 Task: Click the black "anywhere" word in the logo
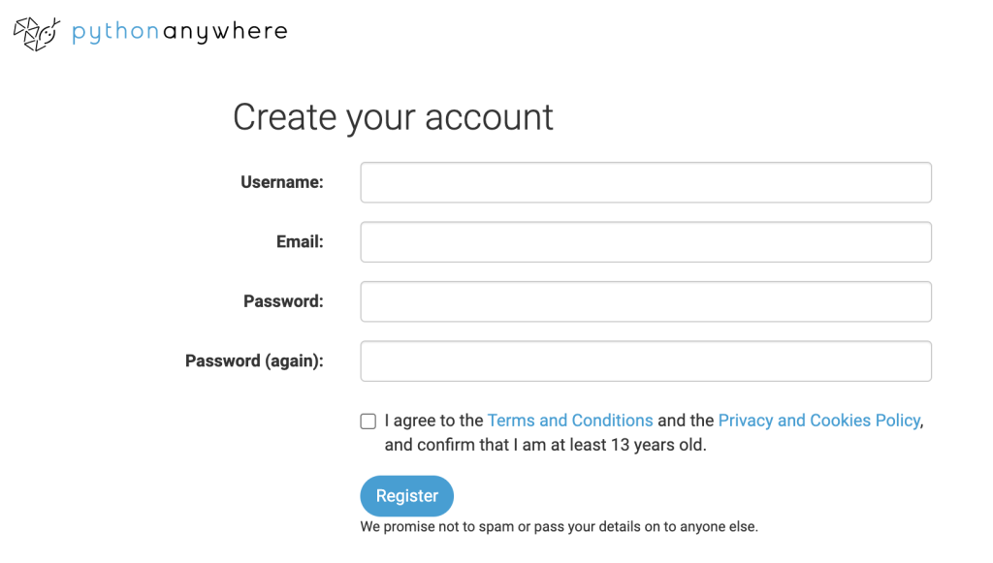225,32
